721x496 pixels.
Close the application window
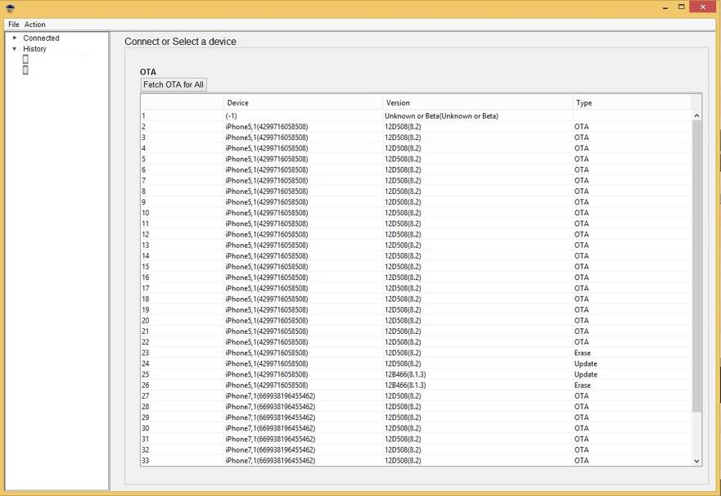click(703, 7)
